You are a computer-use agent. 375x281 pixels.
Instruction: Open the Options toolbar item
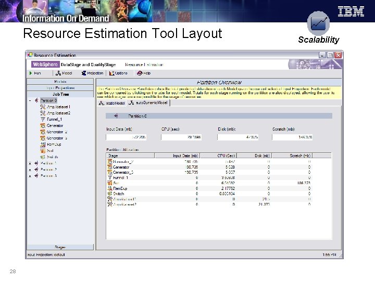click(x=118, y=73)
